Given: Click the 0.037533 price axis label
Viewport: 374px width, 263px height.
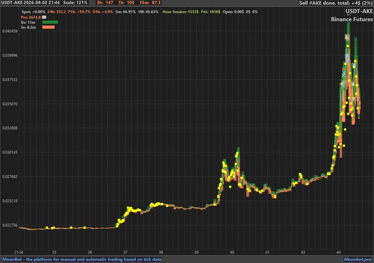Looking at the screenshot, I should (9, 80).
